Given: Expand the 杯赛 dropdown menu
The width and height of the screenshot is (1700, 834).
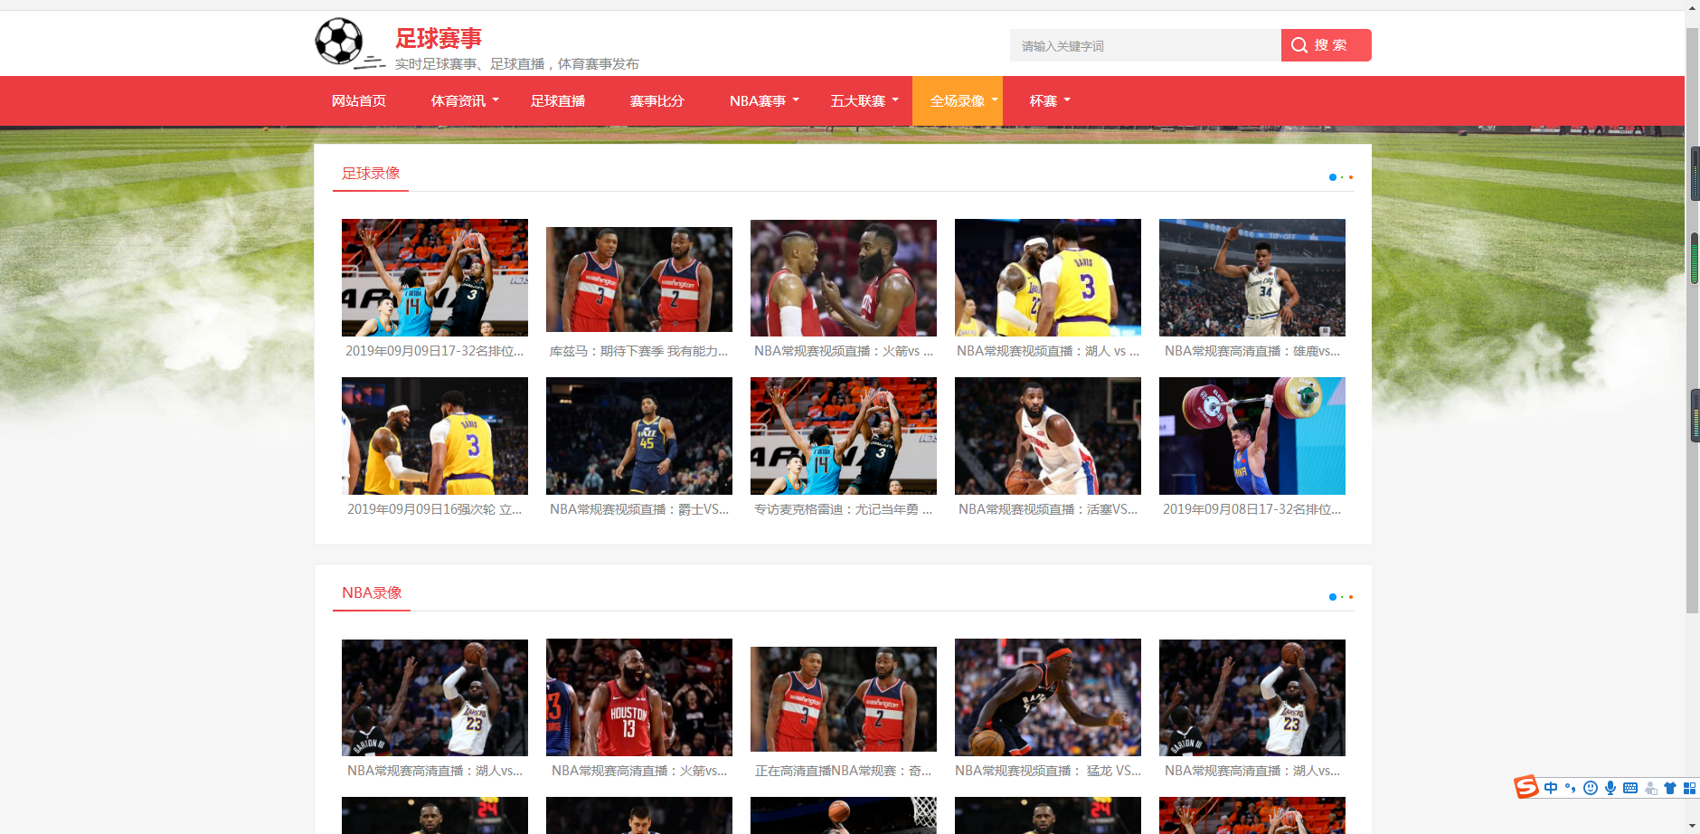Looking at the screenshot, I should click(1049, 101).
